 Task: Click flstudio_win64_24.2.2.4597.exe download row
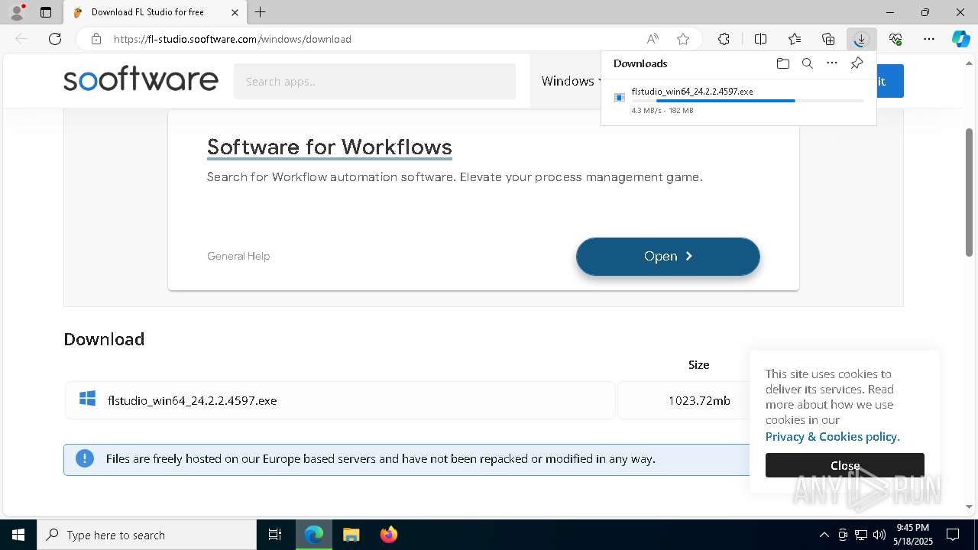340,400
